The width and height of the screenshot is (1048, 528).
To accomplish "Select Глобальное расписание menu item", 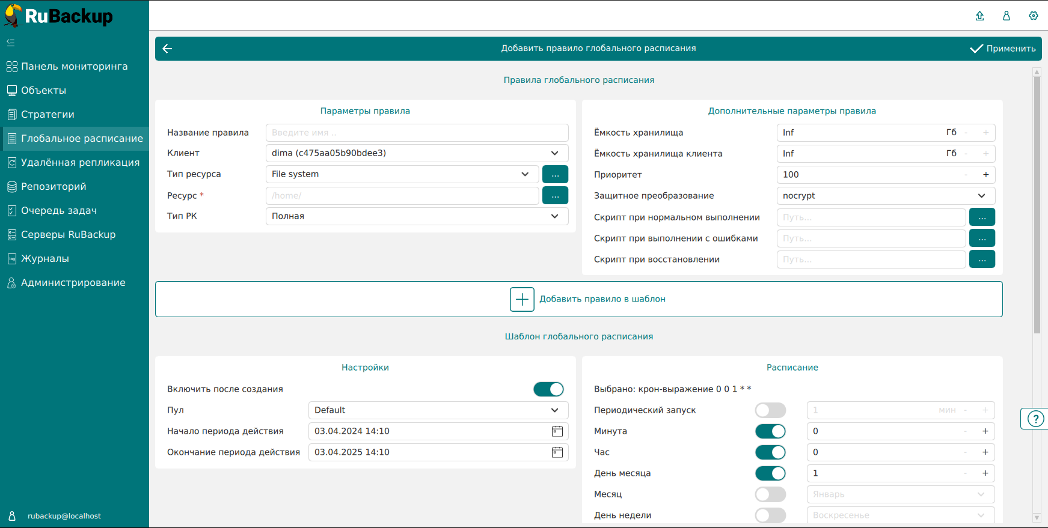I will pos(76,138).
